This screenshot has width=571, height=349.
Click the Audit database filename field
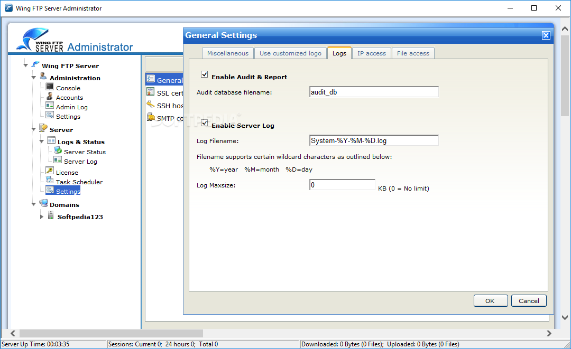[374, 92]
